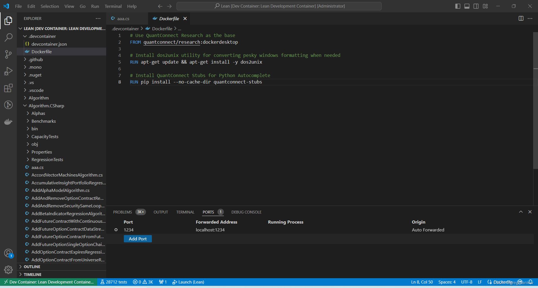Click the quantconnect/research image link
The width and height of the screenshot is (538, 288).
click(x=172, y=42)
